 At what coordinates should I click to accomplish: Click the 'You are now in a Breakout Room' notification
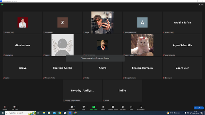pos(95,58)
